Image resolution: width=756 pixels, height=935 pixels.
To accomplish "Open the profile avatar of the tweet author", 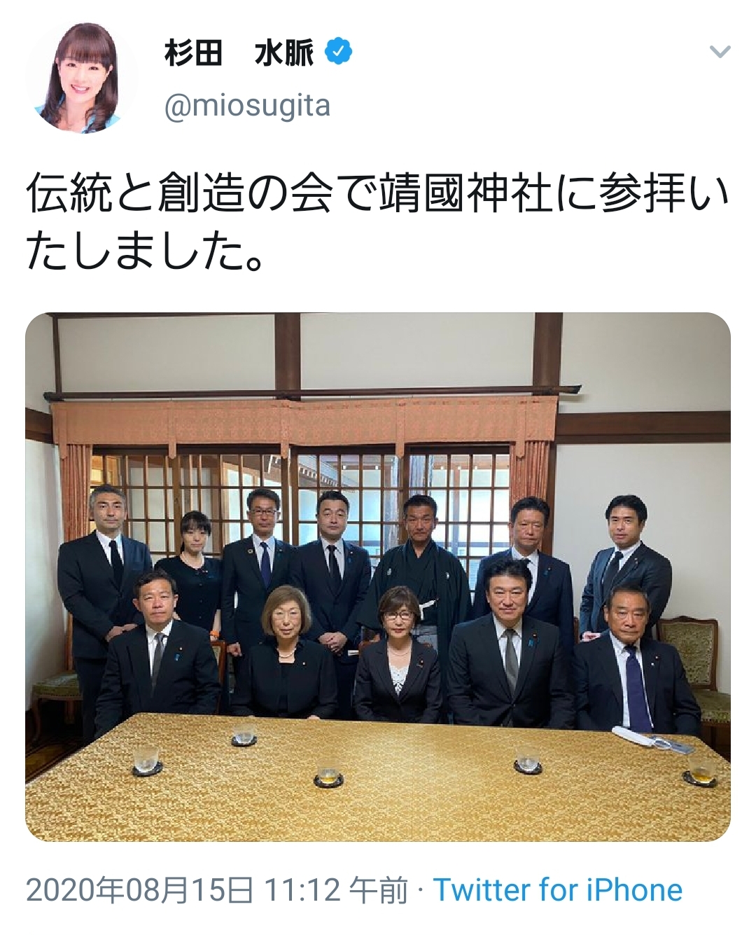I will click(82, 78).
